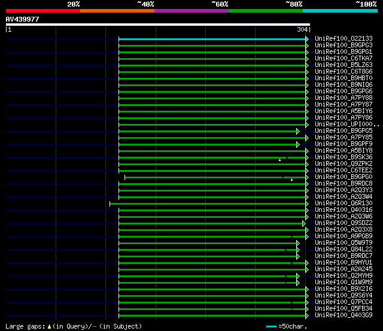Image resolution: width=383 pixels, height=331 pixels.
Task: Click the UniRef100_B9RDC7 label
Action: pos(344,256)
